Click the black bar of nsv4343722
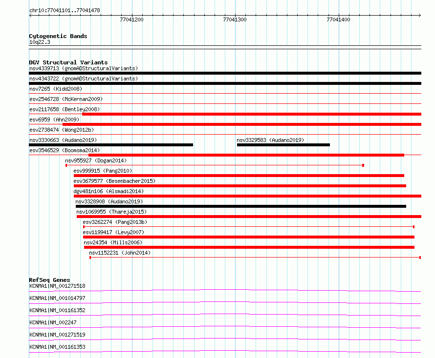This screenshot has width=435, height=358. [225, 83]
